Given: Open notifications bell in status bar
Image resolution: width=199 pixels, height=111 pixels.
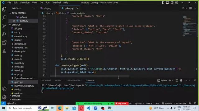Looking at the screenshot, I should [x=195, y=103].
